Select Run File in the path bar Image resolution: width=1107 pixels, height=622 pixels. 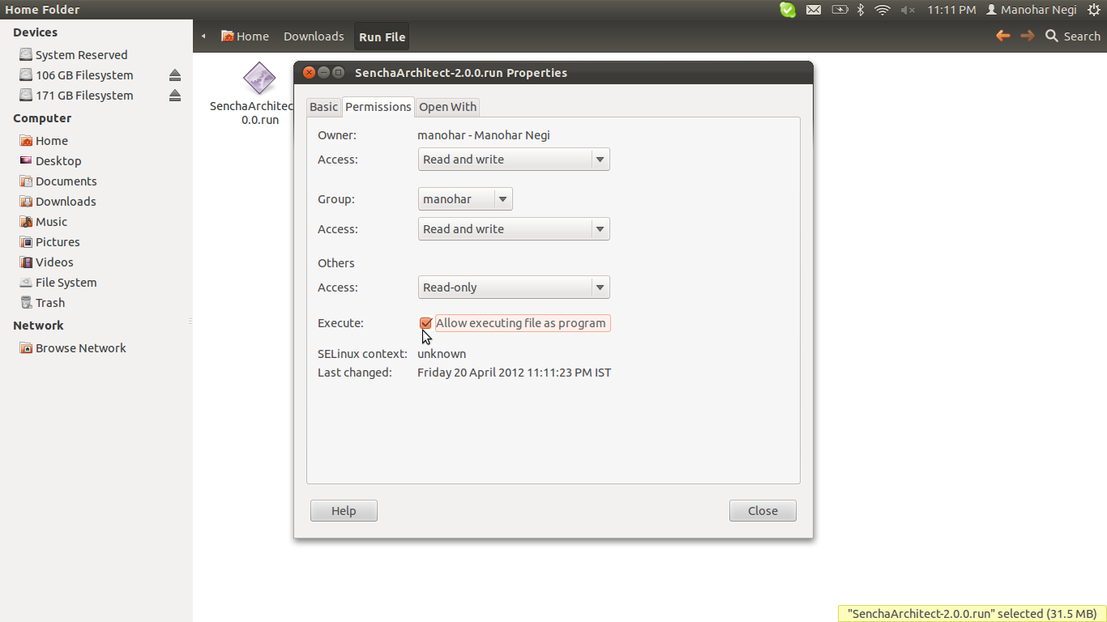pos(383,36)
